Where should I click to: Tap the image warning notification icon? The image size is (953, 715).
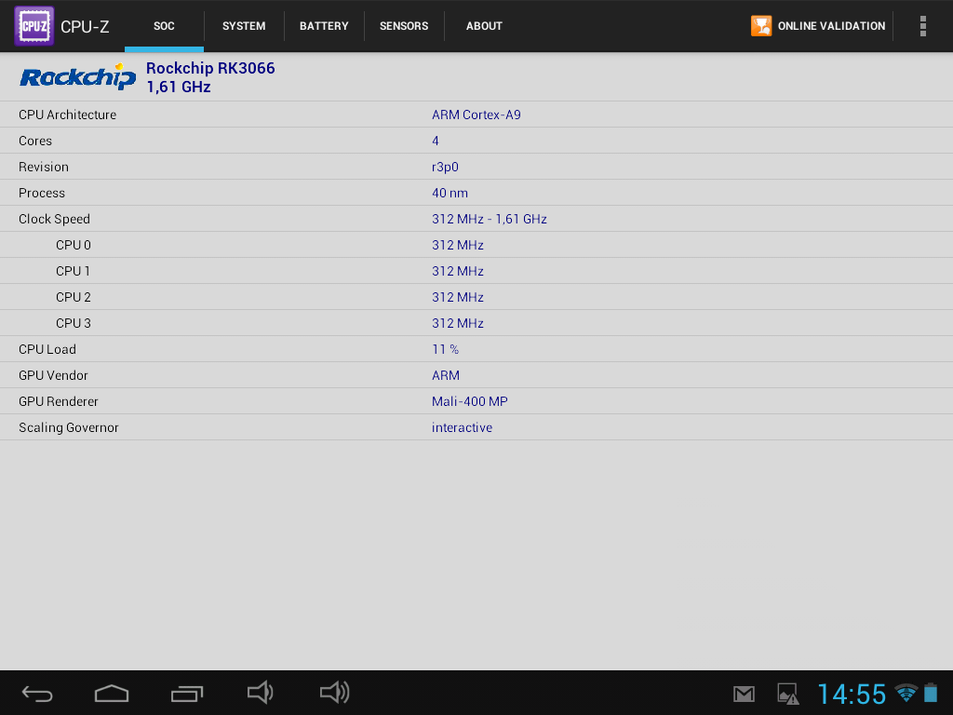click(x=787, y=694)
